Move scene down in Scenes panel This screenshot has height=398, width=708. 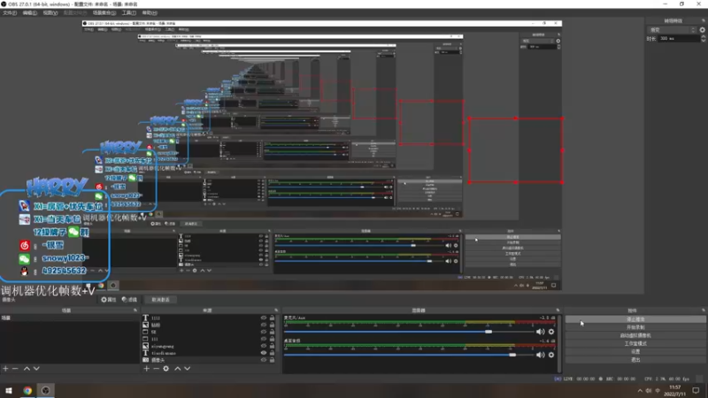(x=36, y=369)
